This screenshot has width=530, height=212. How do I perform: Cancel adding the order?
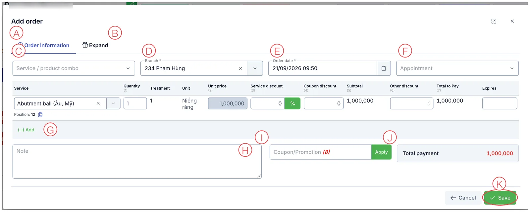[463, 198]
